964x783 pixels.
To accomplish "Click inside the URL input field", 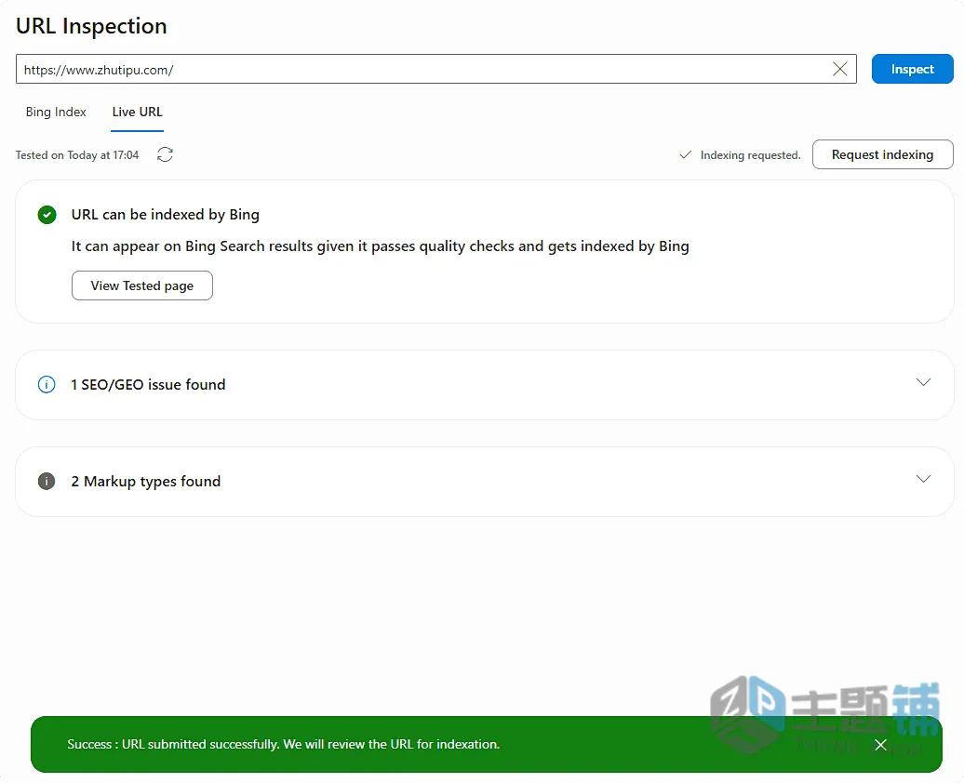I will pos(424,69).
